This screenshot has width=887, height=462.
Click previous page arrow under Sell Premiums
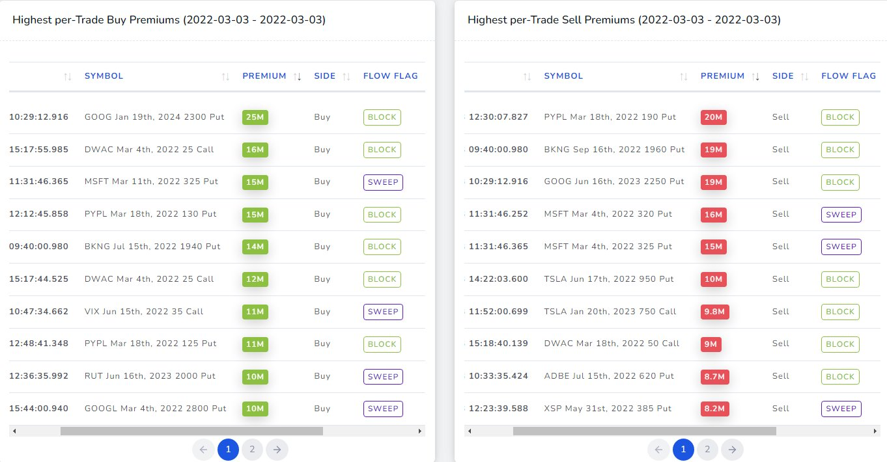[x=658, y=449]
